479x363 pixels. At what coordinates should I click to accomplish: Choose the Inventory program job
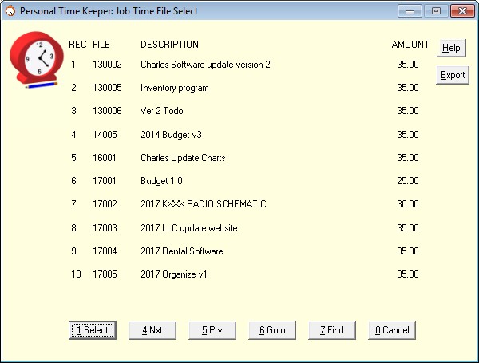point(174,88)
